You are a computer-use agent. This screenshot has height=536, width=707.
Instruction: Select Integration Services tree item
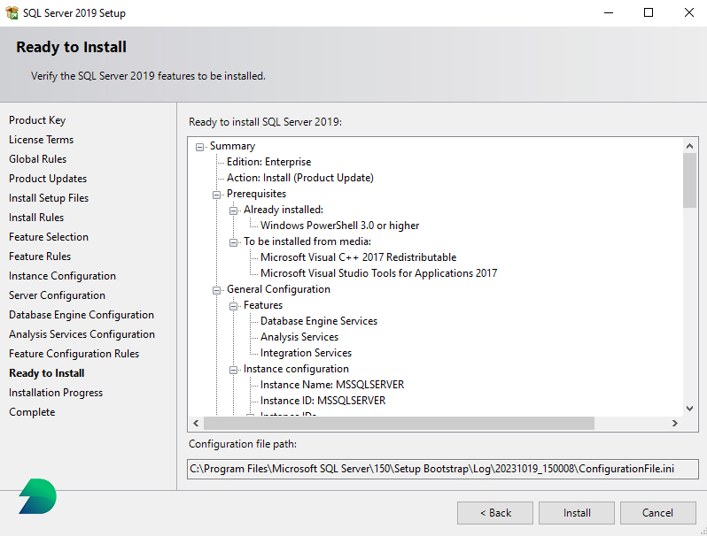(x=306, y=353)
